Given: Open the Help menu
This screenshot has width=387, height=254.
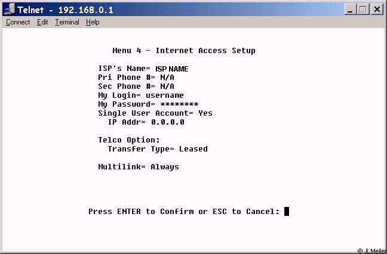Looking at the screenshot, I should (x=93, y=22).
